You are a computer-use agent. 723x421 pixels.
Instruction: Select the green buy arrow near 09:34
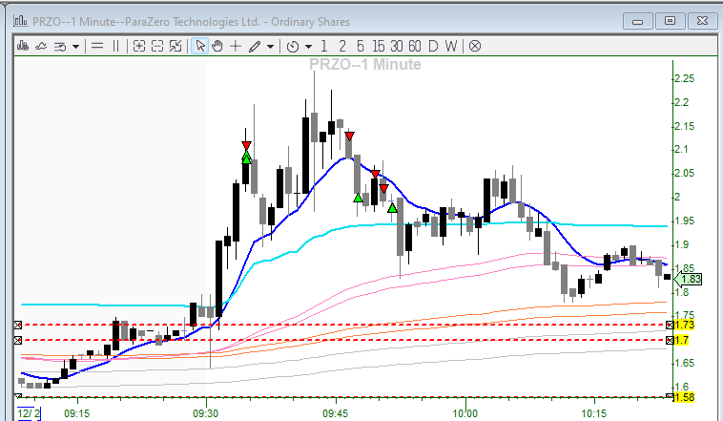246,158
